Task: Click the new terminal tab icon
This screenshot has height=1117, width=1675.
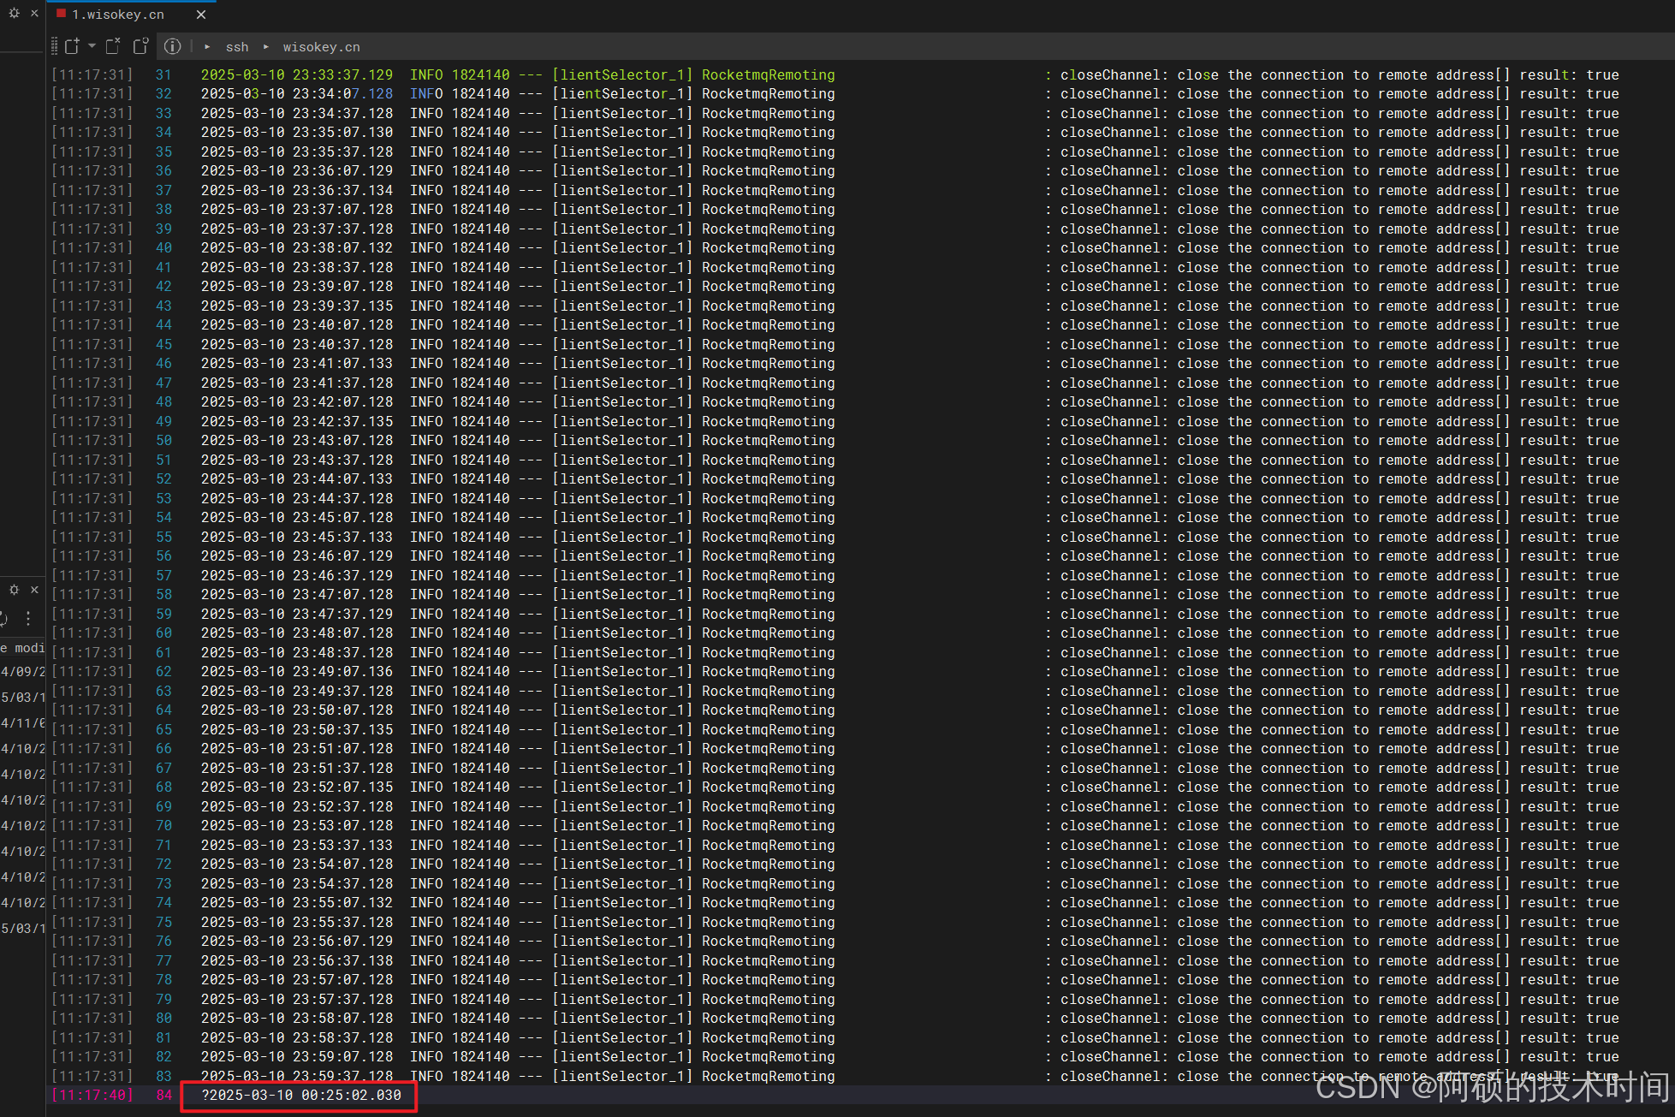Action: tap(72, 46)
